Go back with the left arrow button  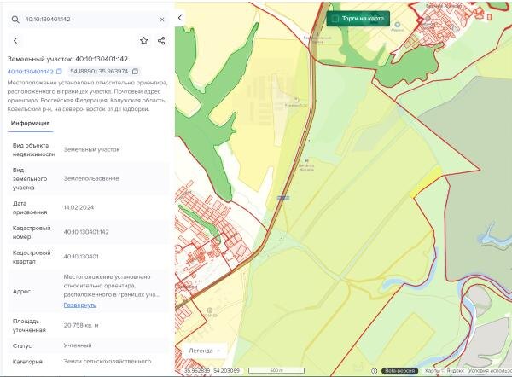15,41
